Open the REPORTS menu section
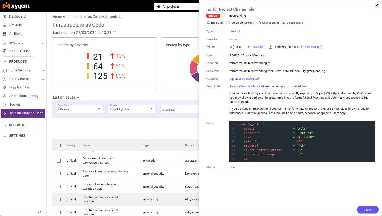 (x=17, y=125)
